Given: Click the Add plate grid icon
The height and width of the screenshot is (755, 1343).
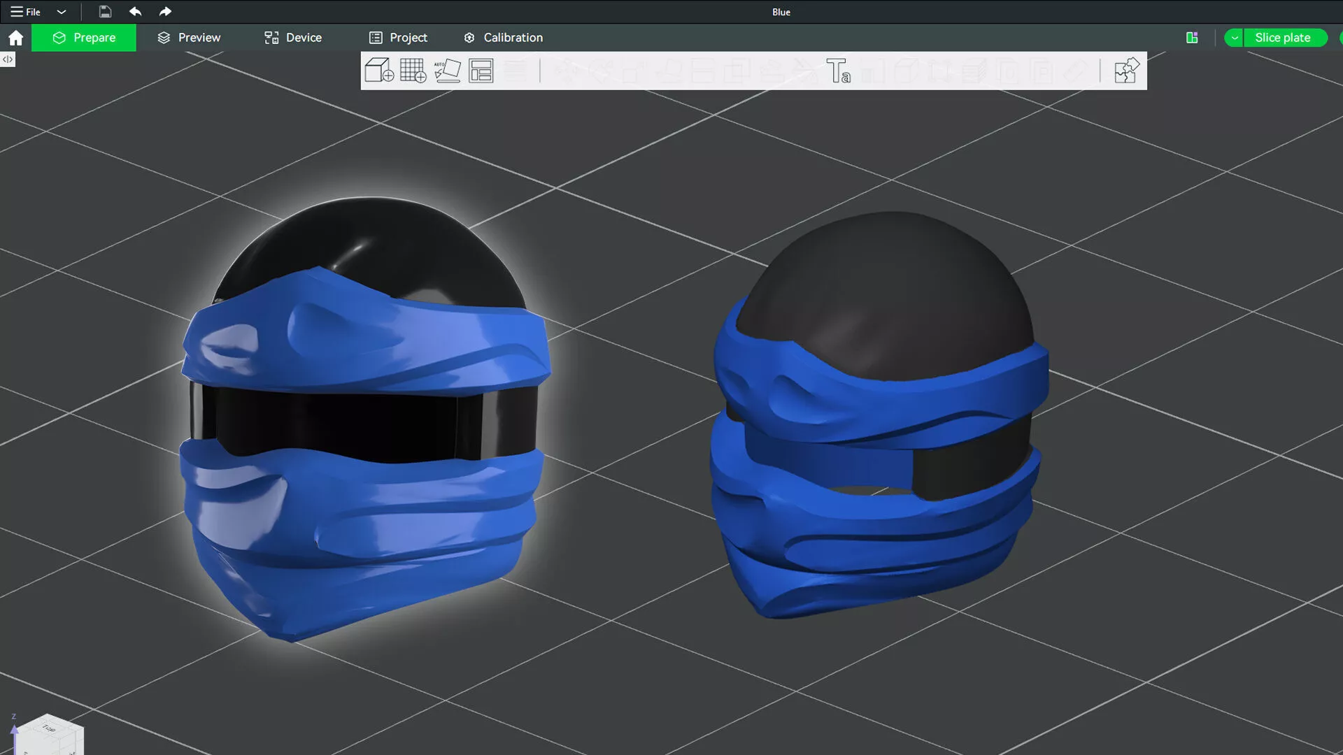Looking at the screenshot, I should pyautogui.click(x=413, y=71).
